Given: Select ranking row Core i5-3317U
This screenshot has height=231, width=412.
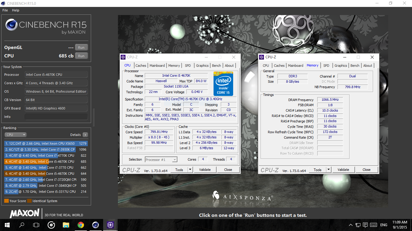Looking at the screenshot, I should click(x=46, y=192).
